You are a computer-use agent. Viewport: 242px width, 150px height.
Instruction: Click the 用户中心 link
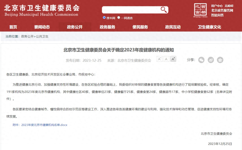(217, 6)
